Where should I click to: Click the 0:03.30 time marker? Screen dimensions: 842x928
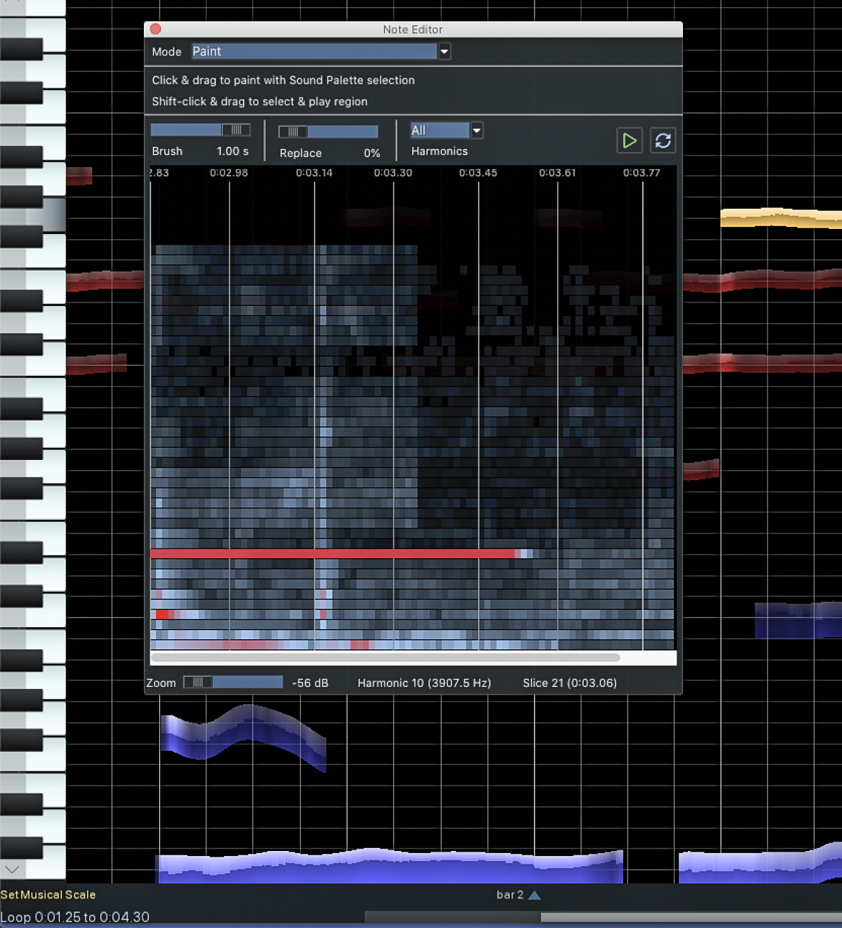(393, 173)
